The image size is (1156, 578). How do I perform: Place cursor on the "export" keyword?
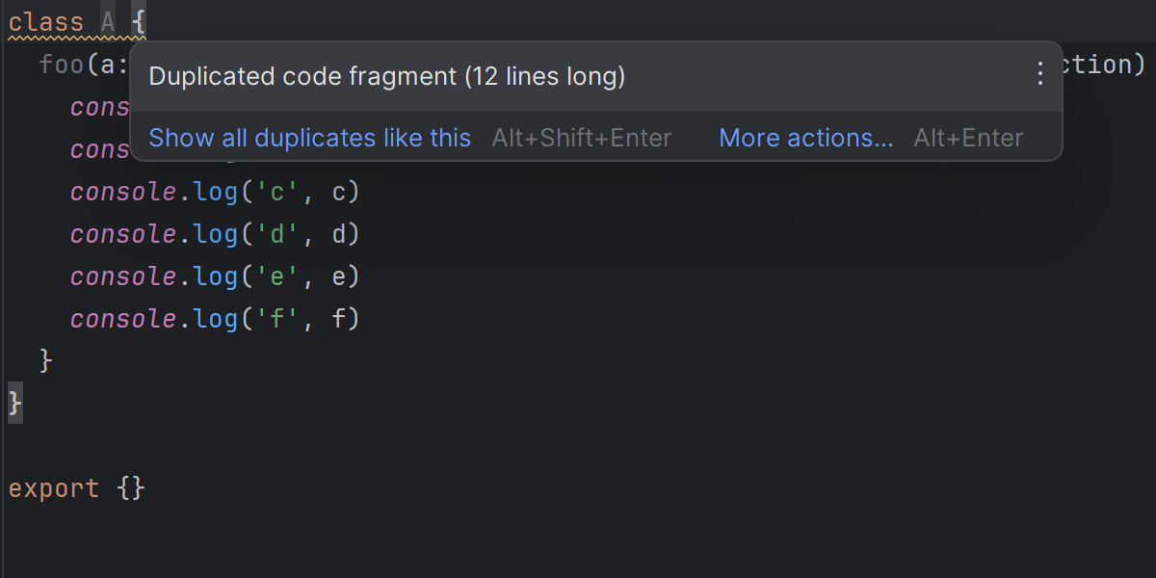(x=54, y=488)
